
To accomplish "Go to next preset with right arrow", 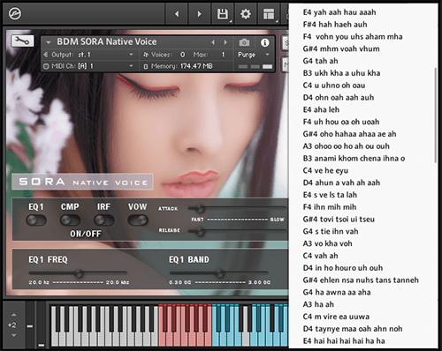I will [x=199, y=14].
